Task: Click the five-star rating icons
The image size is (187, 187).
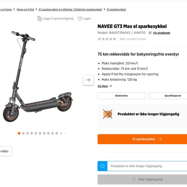Action: tap(107, 39)
